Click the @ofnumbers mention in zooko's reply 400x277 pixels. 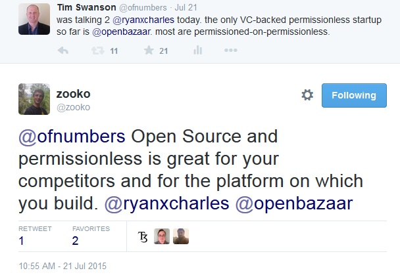pos(72,137)
